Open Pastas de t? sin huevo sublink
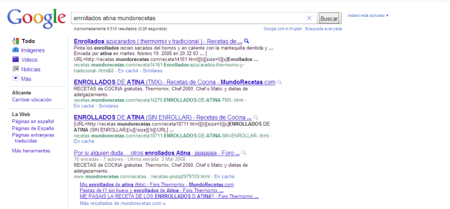Screen dimensions: 450x209 point(152,190)
